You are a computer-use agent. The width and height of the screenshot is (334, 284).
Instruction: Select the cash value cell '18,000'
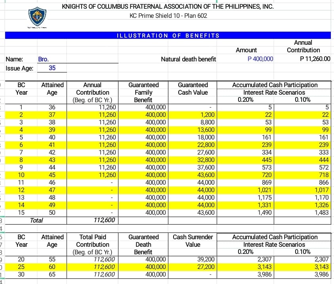point(206,137)
